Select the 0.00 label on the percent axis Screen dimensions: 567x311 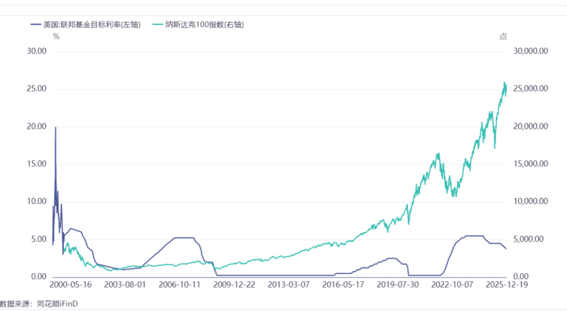[39, 277]
